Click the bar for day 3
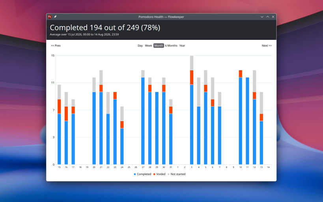 click(x=192, y=110)
